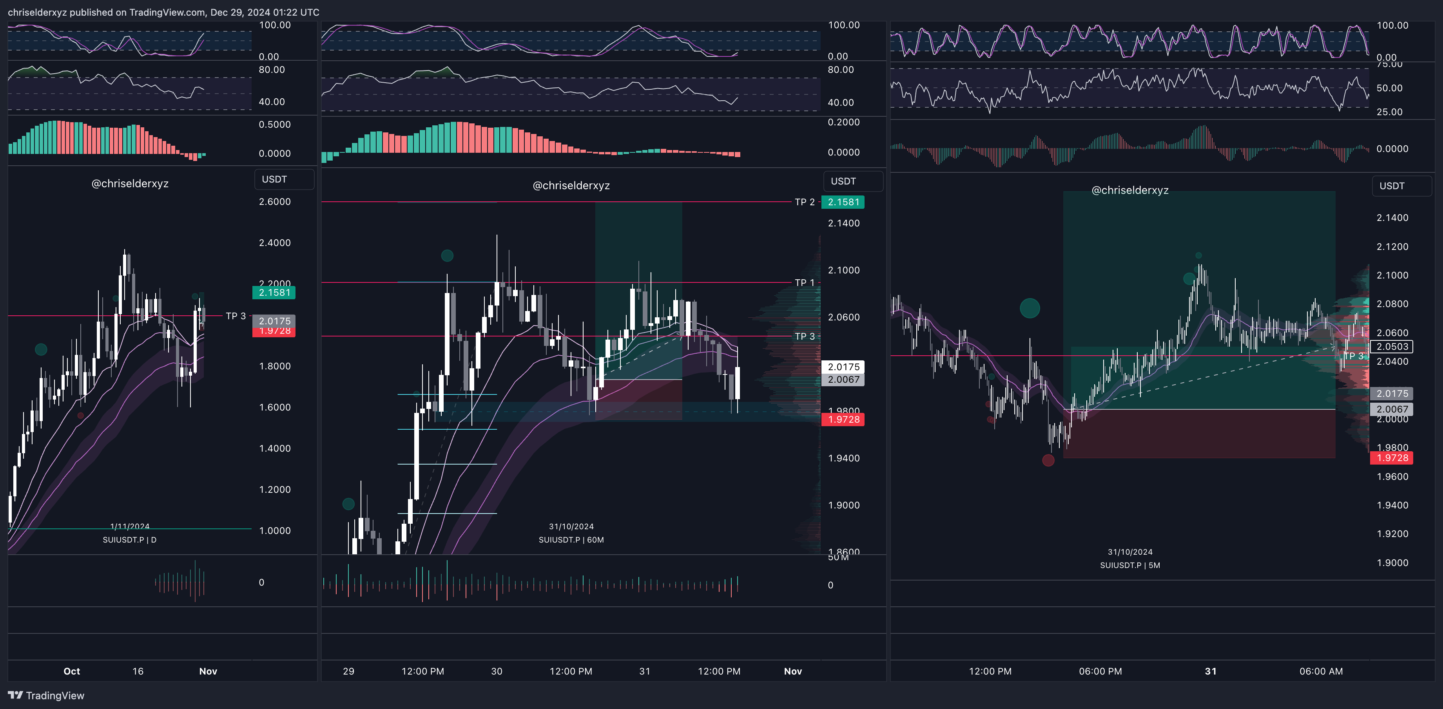Click the white 2.0175 price label on 60M chart
1443x709 pixels.
click(843, 367)
